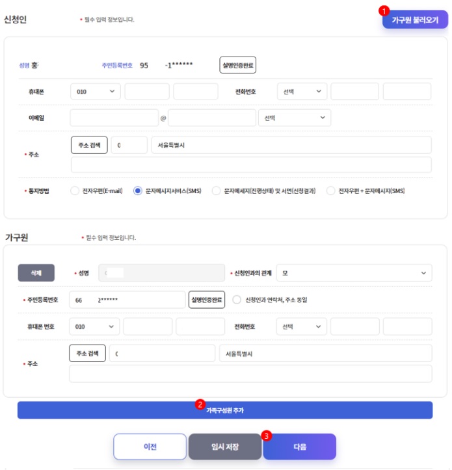Focus household detailed address field
Viewport: 452px width, 470px height.
pos(251,374)
